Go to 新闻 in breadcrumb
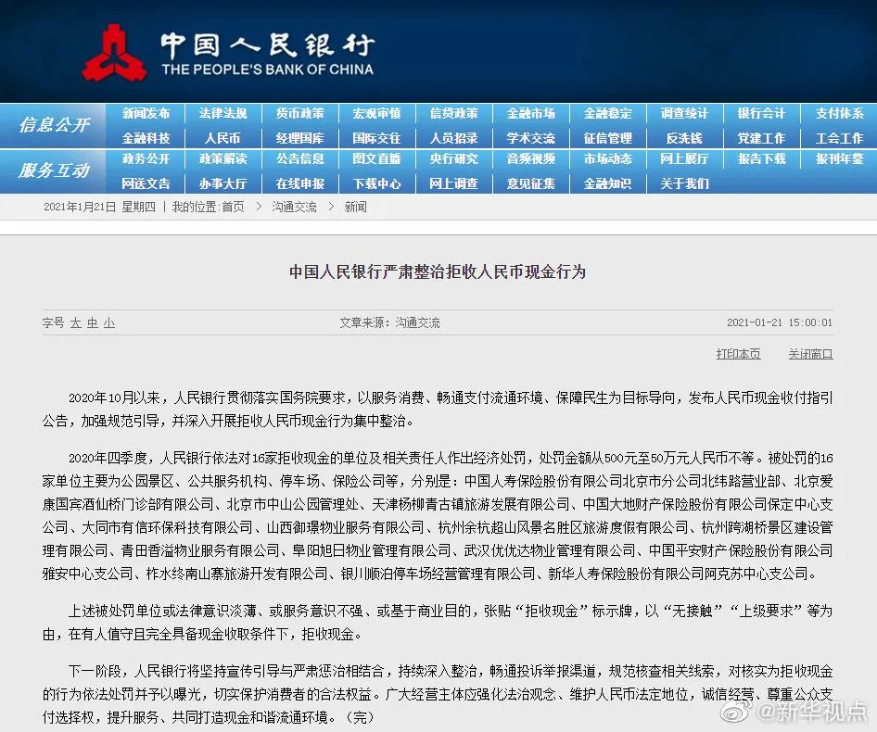The image size is (877, 732). pos(356,207)
